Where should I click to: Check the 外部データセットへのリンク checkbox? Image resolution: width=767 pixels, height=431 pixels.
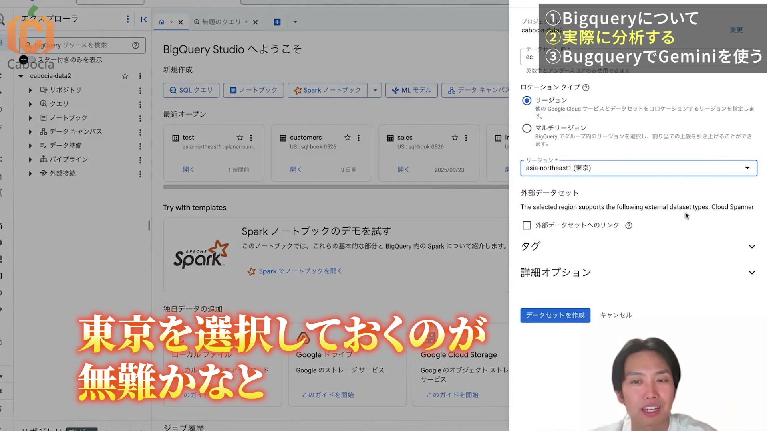[x=527, y=225]
